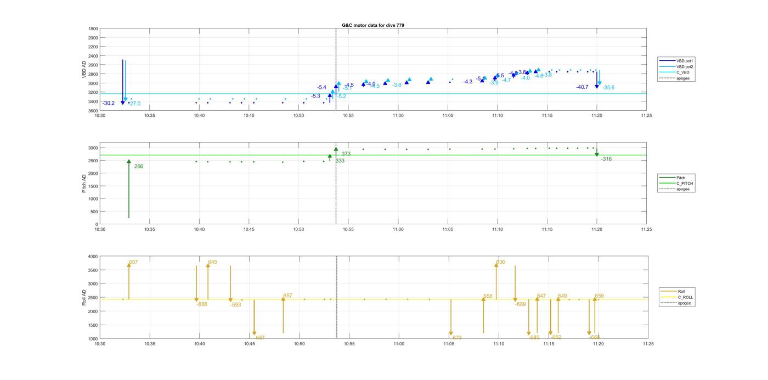Click the "VBD AD" y-axis label
Screen dimensions: 768x380
click(84, 69)
